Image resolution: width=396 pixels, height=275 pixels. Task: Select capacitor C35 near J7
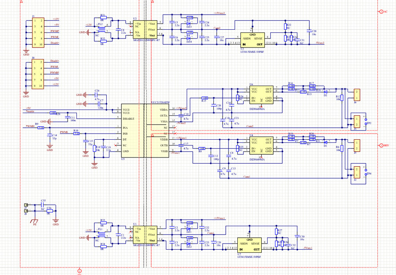43,205
